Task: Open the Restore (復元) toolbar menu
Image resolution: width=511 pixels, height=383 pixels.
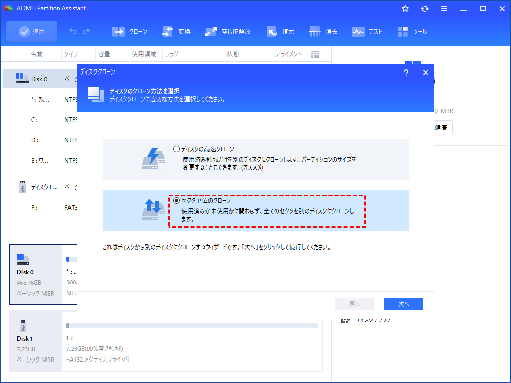Action: [280, 32]
